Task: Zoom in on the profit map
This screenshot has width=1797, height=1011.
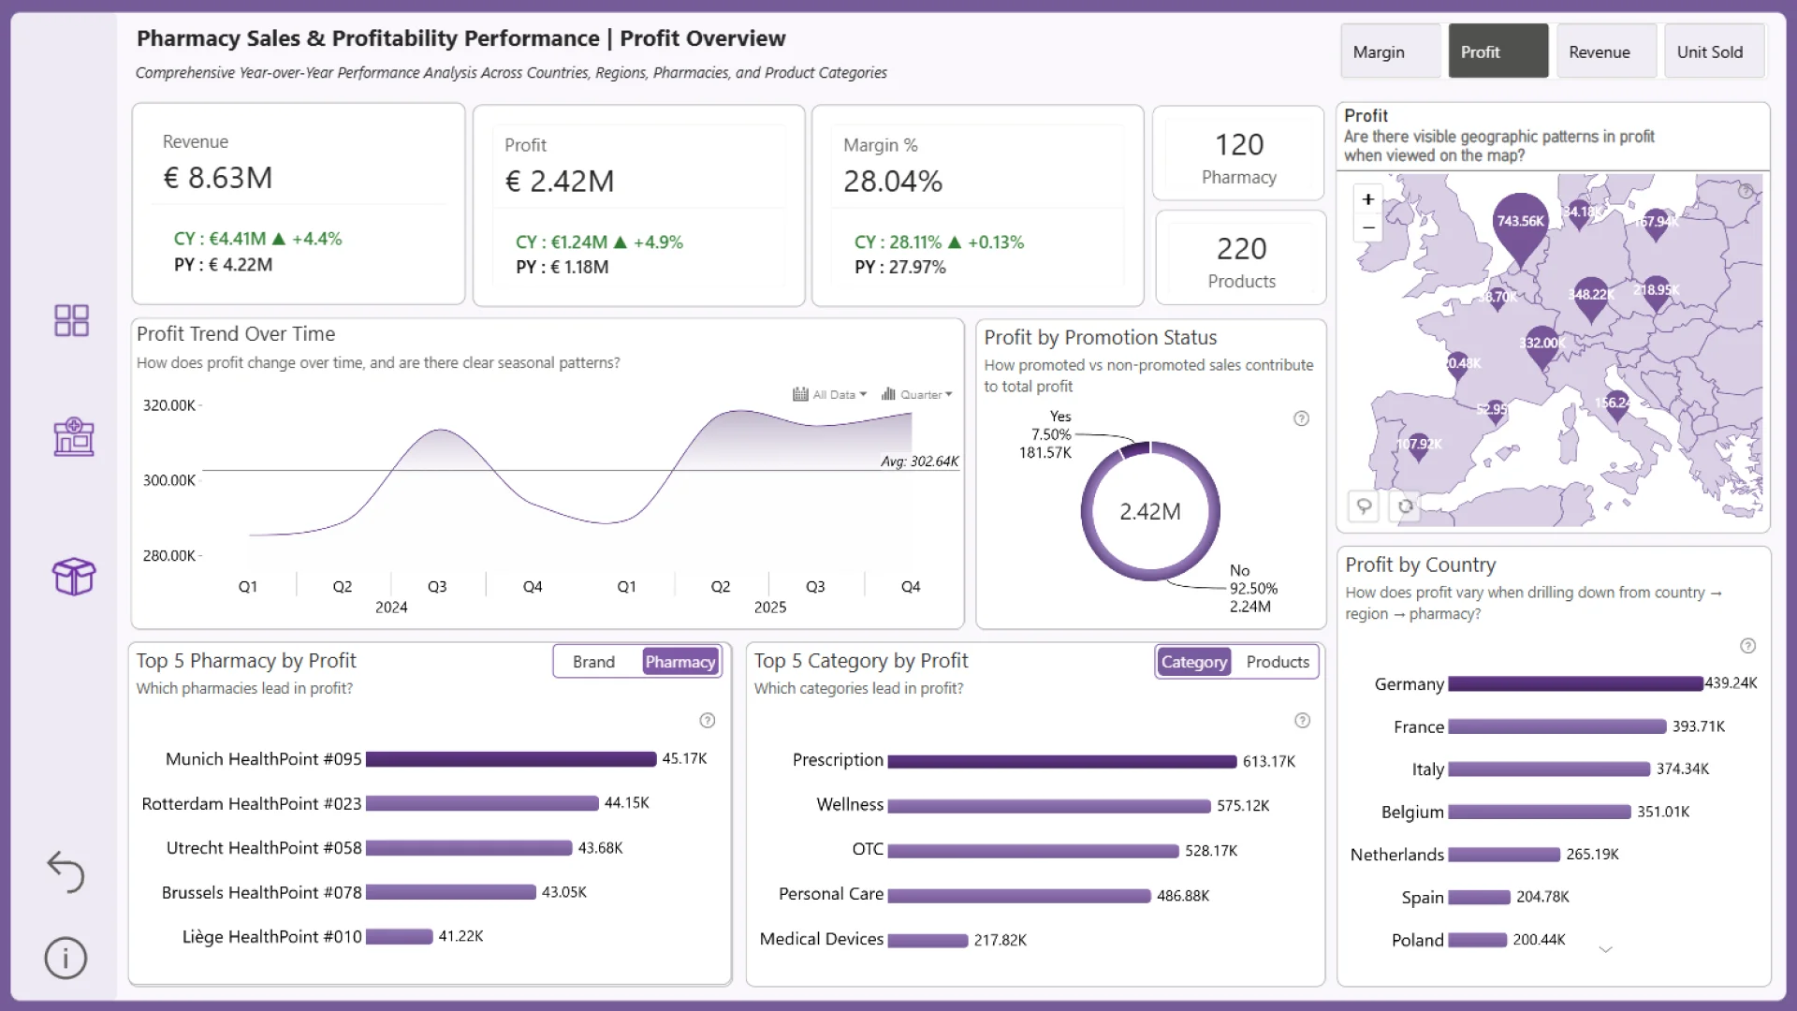Action: [x=1367, y=199]
